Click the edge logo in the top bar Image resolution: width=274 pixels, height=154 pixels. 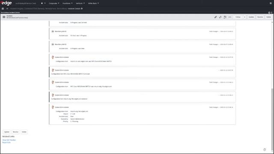pyautogui.click(x=6, y=3)
